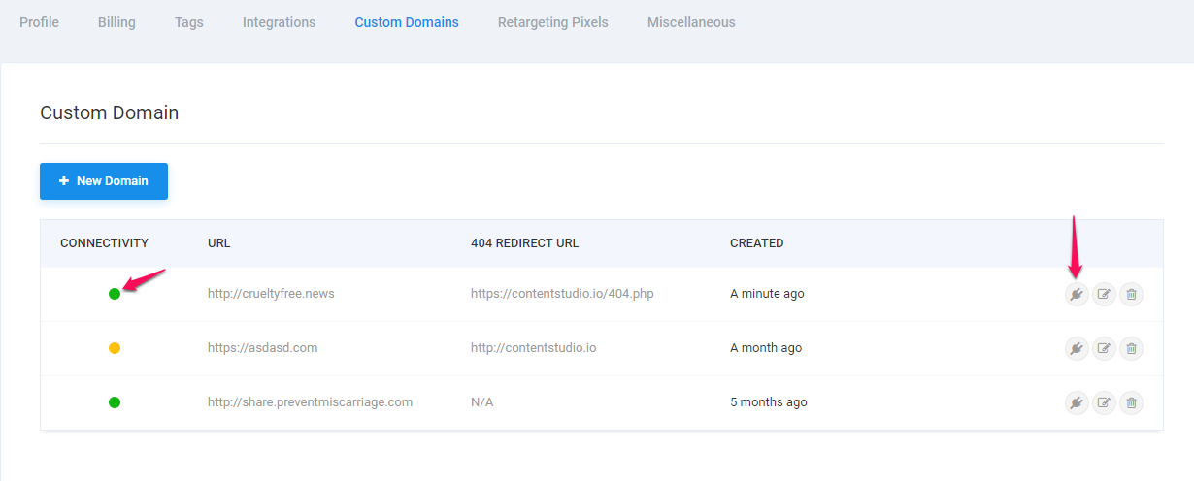Click green status dot for crueltyfree.news

[x=115, y=294]
